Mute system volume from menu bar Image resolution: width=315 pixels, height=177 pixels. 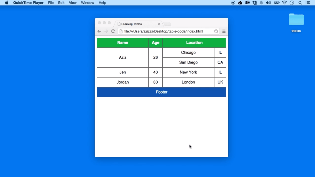[x=268, y=3]
